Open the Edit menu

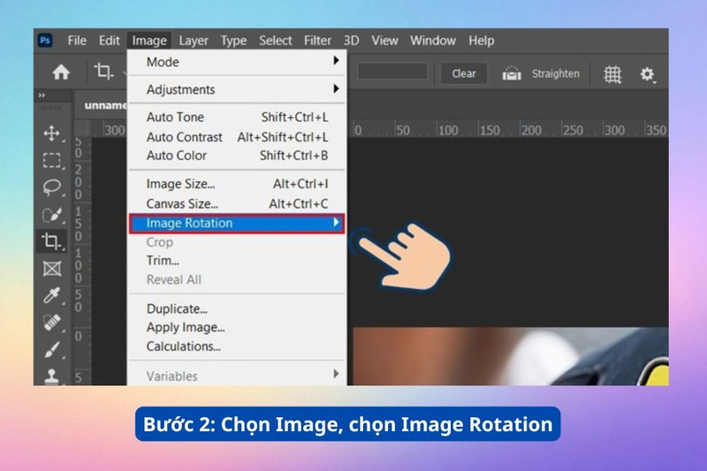point(109,41)
